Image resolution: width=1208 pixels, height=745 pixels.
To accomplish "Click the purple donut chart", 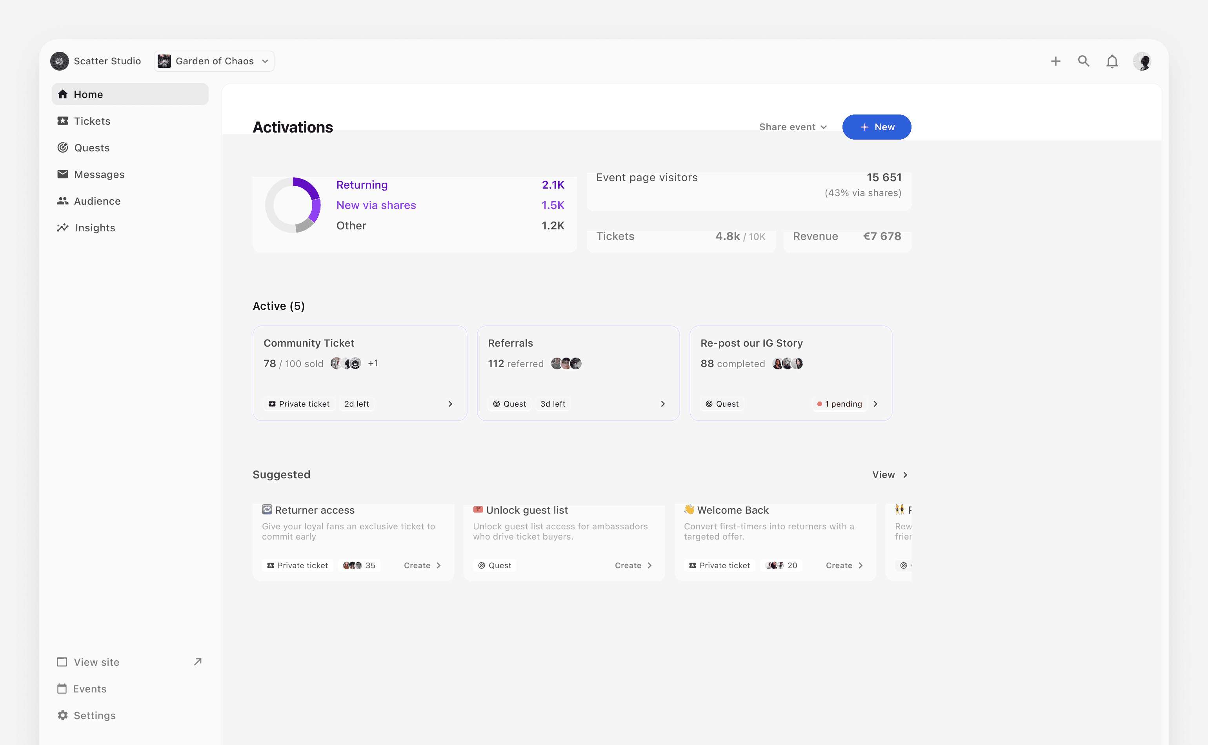I will coord(293,205).
